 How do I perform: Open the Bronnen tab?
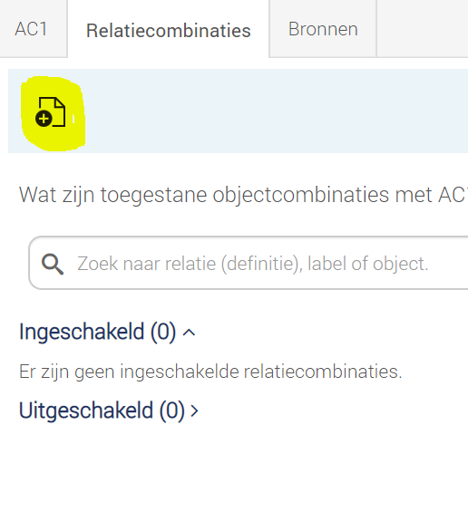click(x=323, y=29)
